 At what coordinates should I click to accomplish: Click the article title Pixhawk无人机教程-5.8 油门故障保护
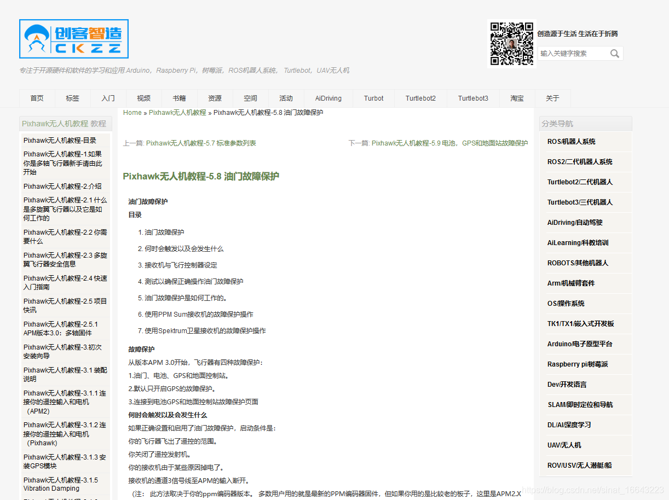(201, 176)
